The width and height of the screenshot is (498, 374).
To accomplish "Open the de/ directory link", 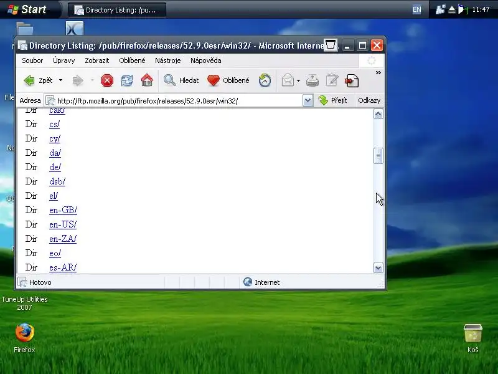I will 55,167.
